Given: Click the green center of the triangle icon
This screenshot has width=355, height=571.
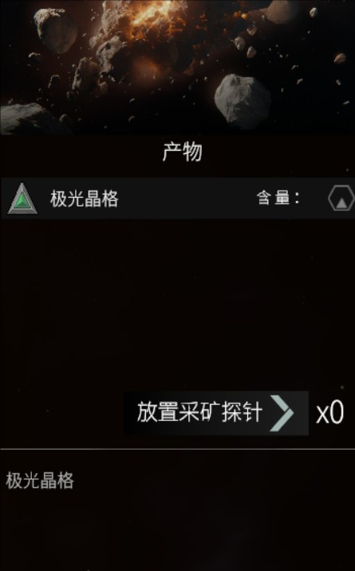Looking at the screenshot, I should click(22, 201).
